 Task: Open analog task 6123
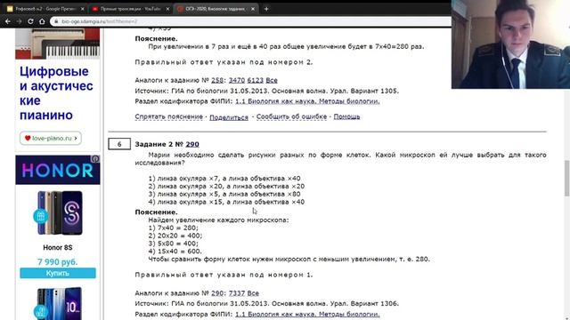pos(256,80)
